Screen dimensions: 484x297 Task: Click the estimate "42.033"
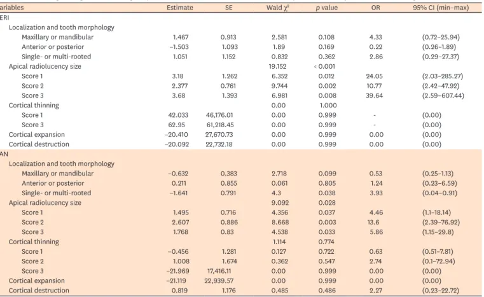click(178, 115)
